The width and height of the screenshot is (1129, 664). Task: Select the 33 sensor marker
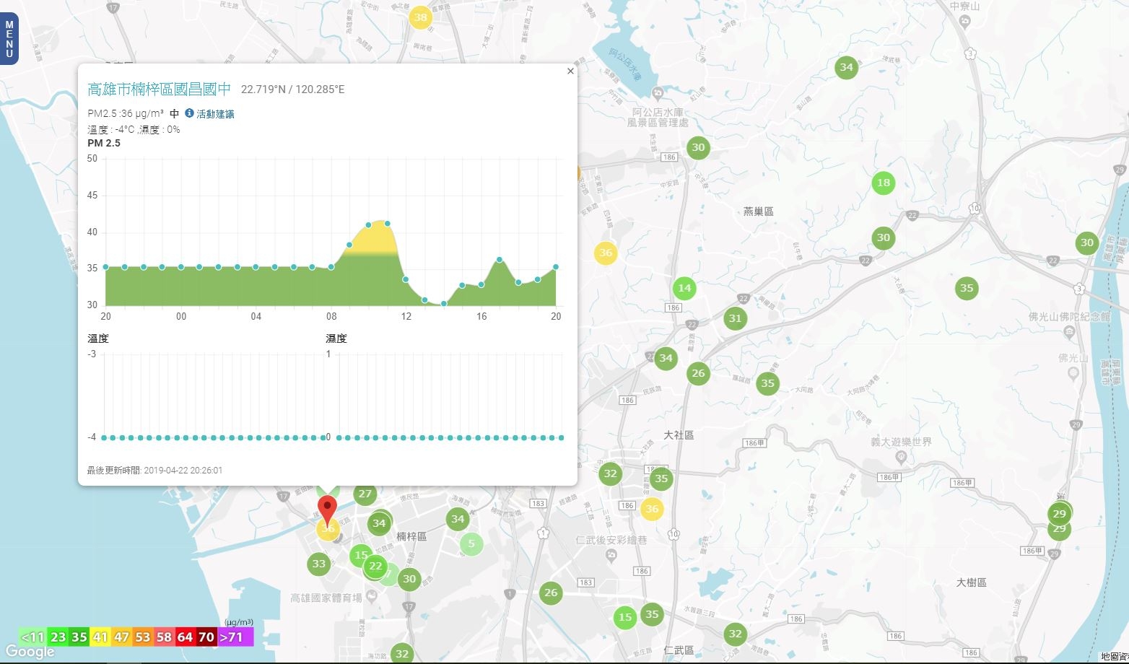(x=319, y=564)
